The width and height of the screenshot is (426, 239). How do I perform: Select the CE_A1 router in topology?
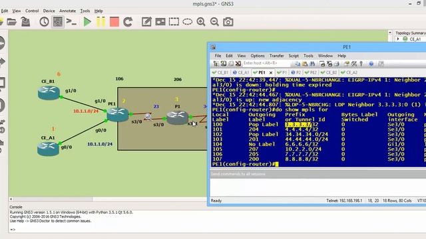(48, 149)
